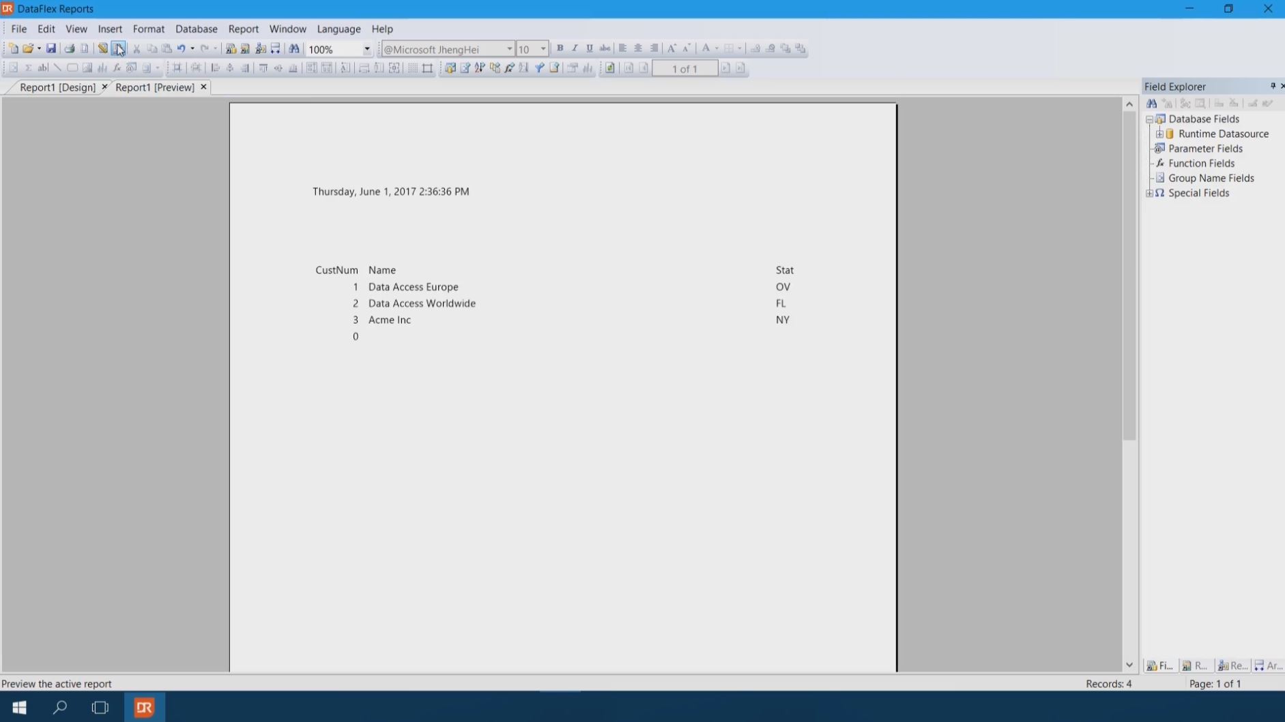Toggle Italic formatting button
The height and width of the screenshot is (722, 1285).
click(575, 48)
